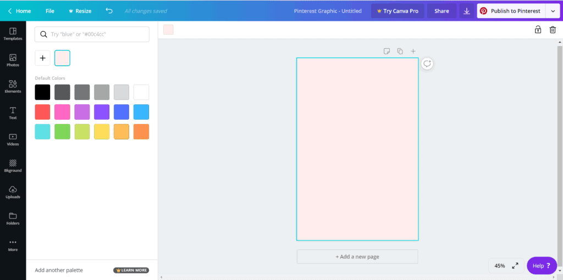This screenshot has width=563, height=280.
Task: Select the orchid purple default color
Action: click(x=82, y=112)
